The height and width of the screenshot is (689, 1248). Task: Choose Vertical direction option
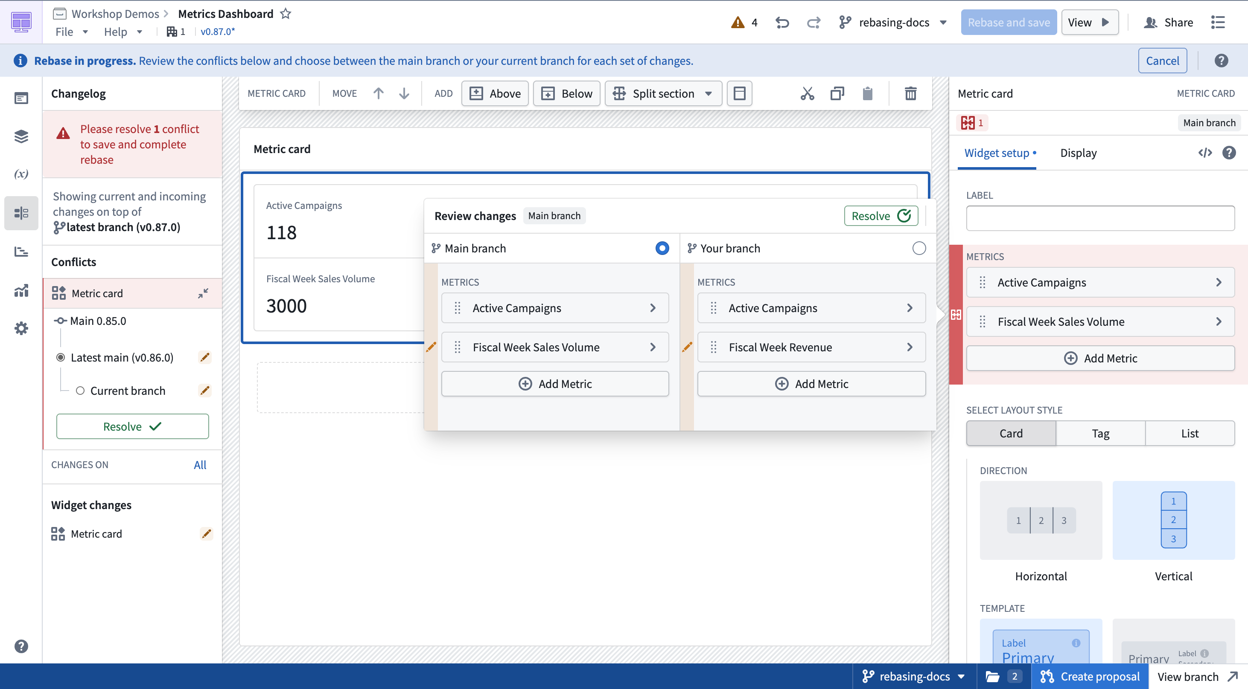point(1173,520)
